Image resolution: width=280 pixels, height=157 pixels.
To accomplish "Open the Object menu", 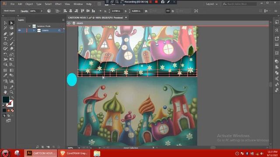I will (29, 4).
